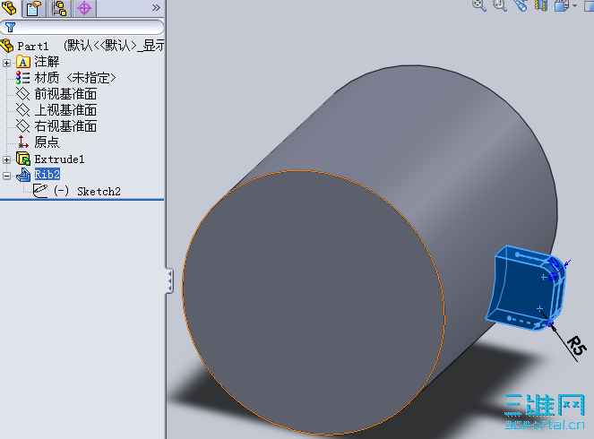Click the feature tree filter field
This screenshot has width=594, height=439.
82,27
